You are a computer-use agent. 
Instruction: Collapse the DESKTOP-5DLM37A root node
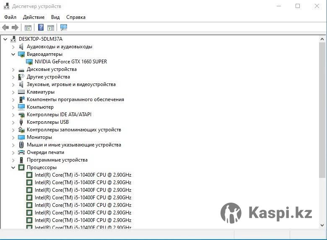click(5, 39)
